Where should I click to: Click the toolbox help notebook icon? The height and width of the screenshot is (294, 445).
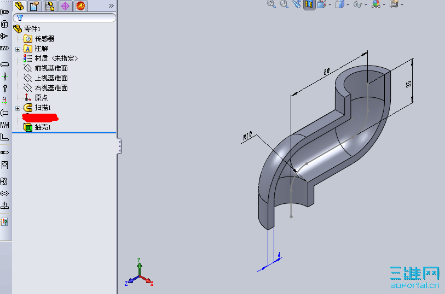tap(4, 222)
